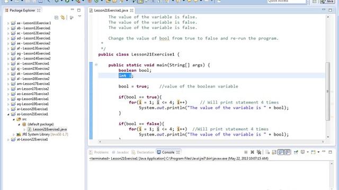
Task: Expand the ah - Lesson14Exercise2 project
Action: pyautogui.click(x=8, y=59)
